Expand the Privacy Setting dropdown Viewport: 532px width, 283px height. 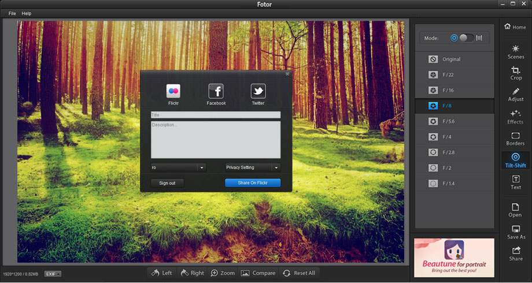coord(253,167)
